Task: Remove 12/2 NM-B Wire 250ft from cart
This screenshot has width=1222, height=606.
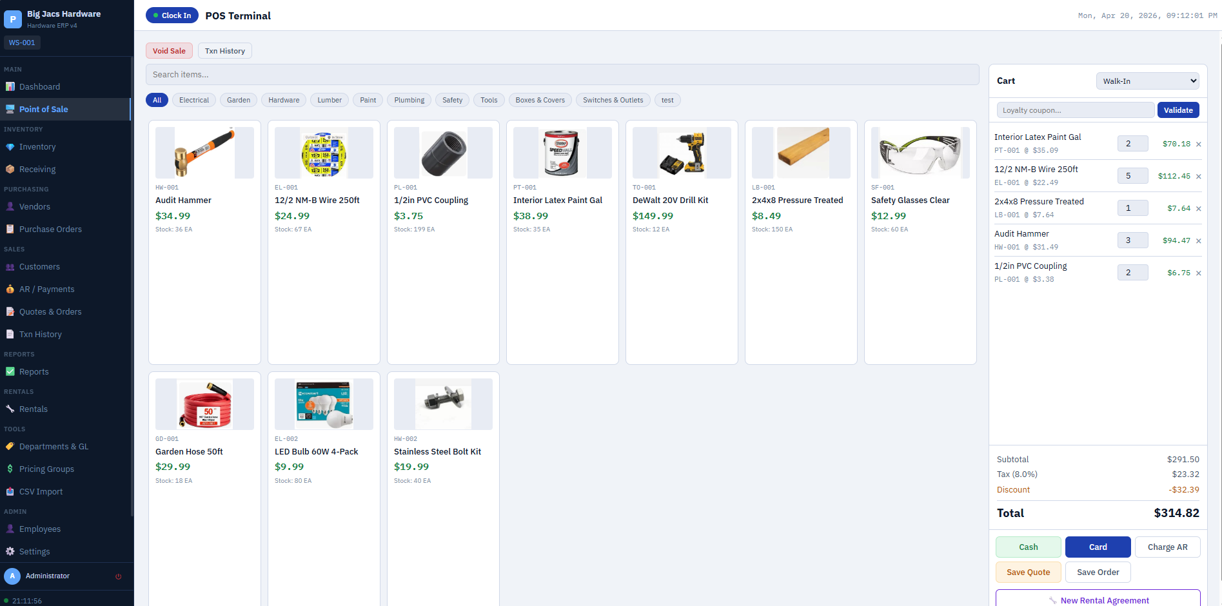Action: (1199, 177)
